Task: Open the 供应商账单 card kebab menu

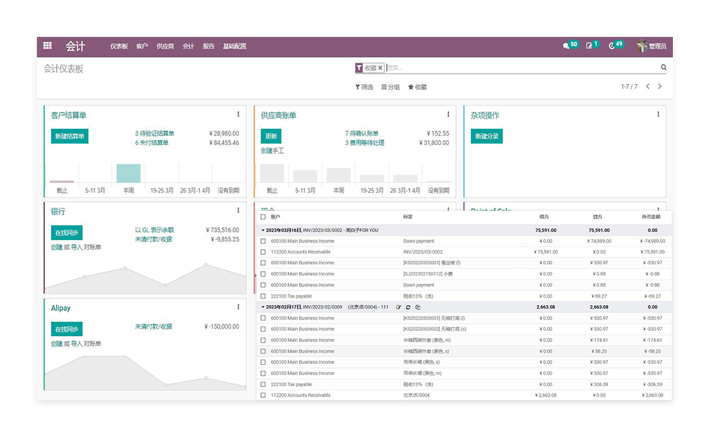Action: pyautogui.click(x=448, y=114)
